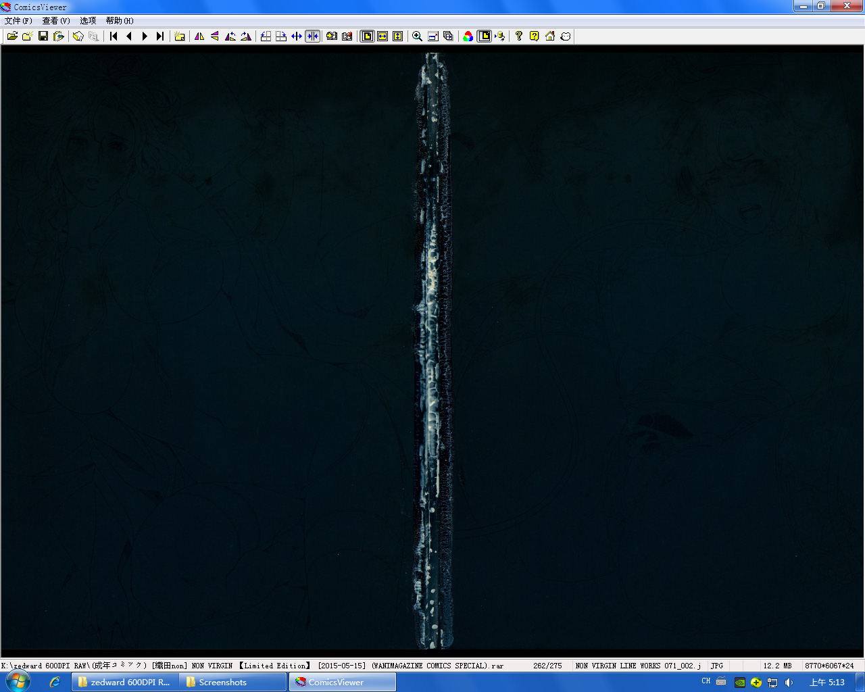Go to the next page arrow
865x692 pixels.
click(x=145, y=36)
